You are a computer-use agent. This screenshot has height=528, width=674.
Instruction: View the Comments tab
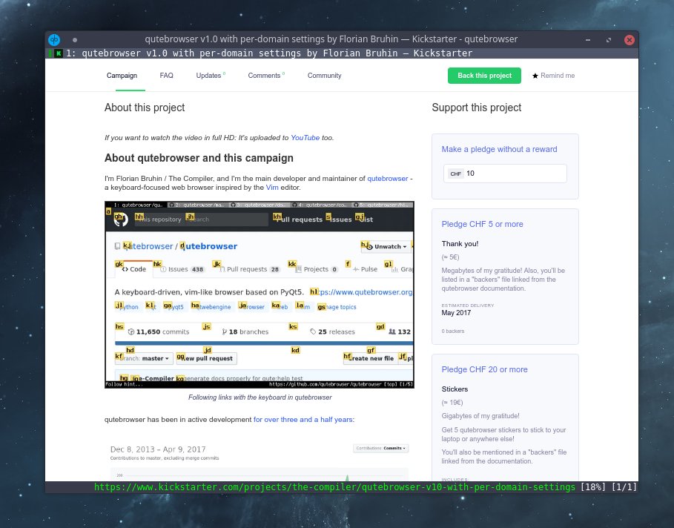click(x=265, y=76)
